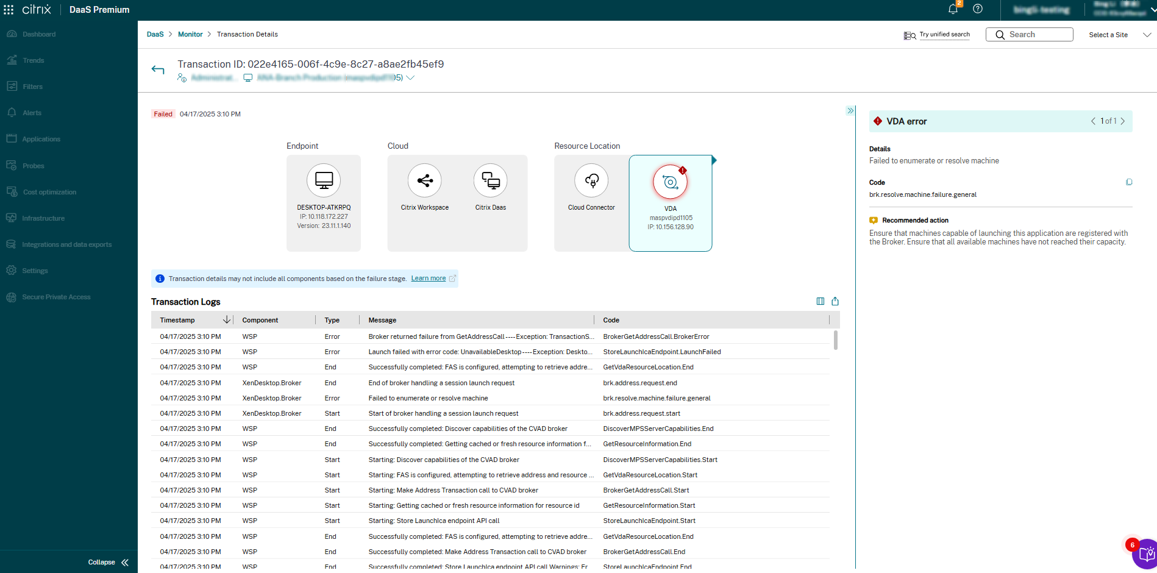The width and height of the screenshot is (1157, 573).
Task: Select the Cloud Connector component icon
Action: pyautogui.click(x=591, y=180)
